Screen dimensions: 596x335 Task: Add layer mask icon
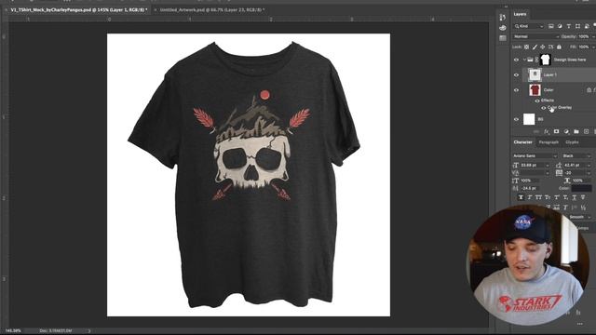click(556, 131)
